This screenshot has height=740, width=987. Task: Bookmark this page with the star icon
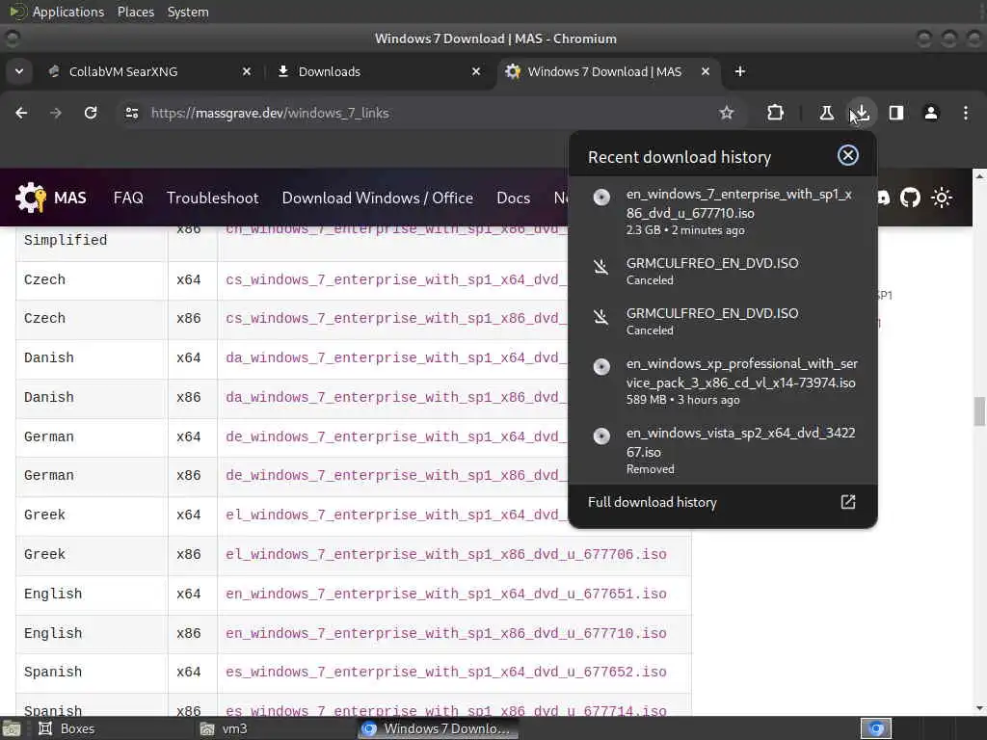coord(727,113)
